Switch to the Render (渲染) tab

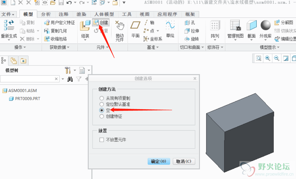(x=81, y=14)
